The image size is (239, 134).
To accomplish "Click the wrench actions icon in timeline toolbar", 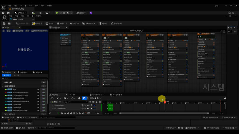I will coord(52,98).
